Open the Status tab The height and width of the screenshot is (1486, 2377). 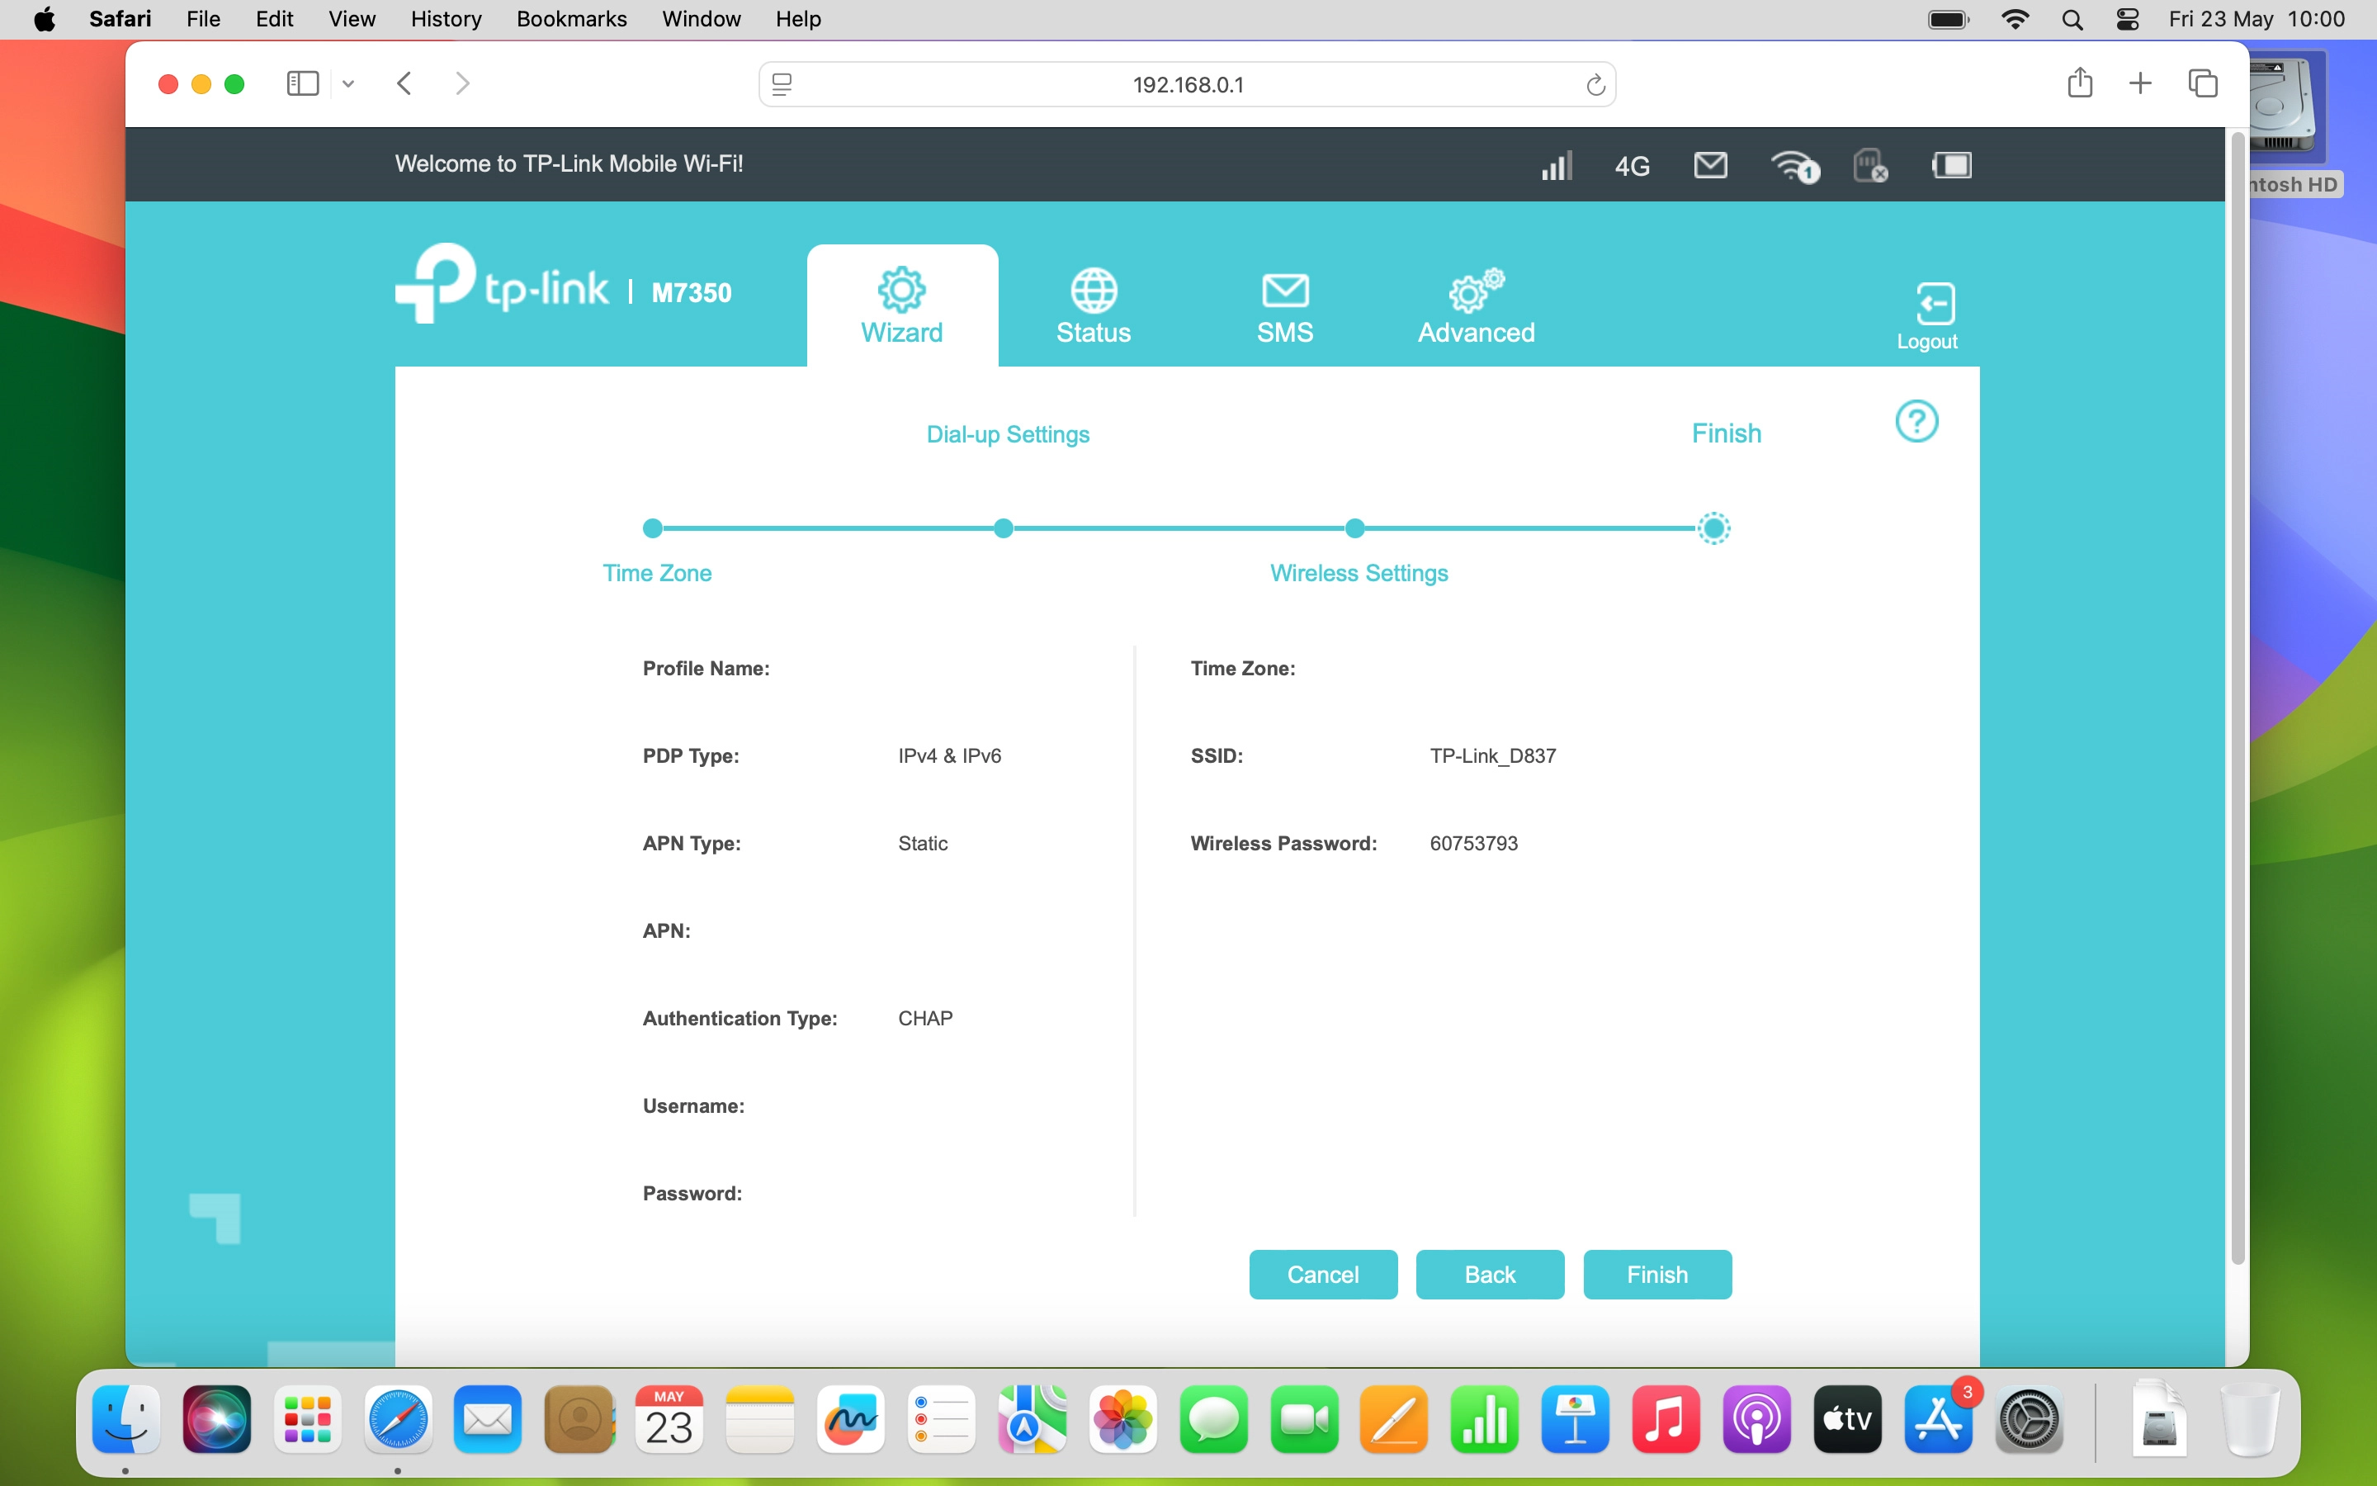click(x=1094, y=305)
